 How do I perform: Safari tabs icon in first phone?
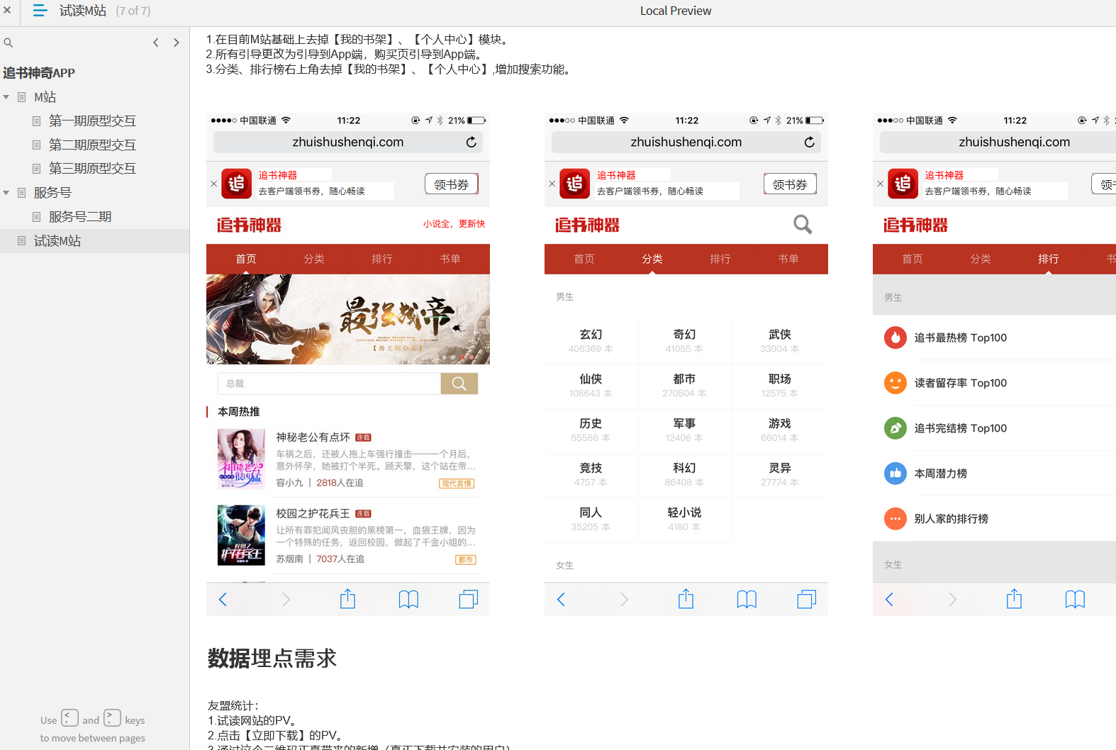tap(469, 600)
